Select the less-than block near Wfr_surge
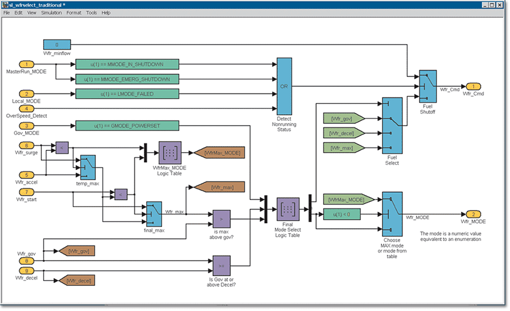The width and height of the screenshot is (510, 311). pyautogui.click(x=62, y=147)
